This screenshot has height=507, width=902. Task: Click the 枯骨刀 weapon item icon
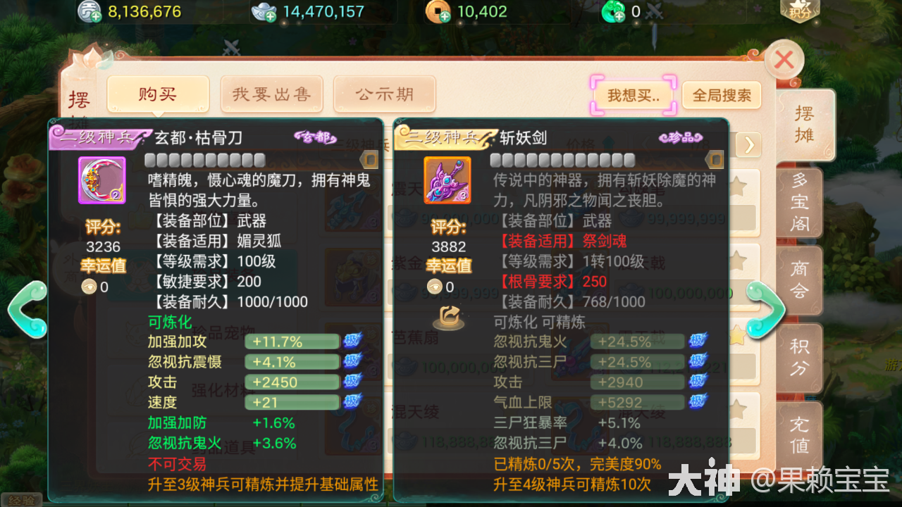[x=102, y=180]
